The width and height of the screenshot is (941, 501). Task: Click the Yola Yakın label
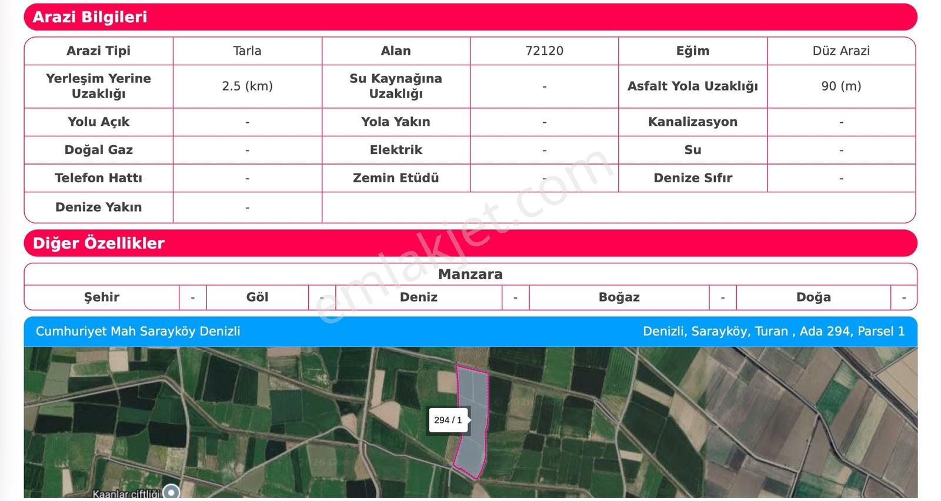[x=396, y=122]
